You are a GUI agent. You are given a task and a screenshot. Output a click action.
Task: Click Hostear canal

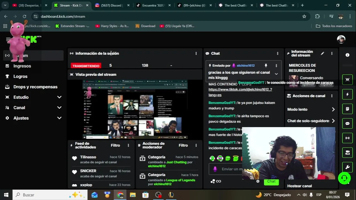click(x=299, y=186)
